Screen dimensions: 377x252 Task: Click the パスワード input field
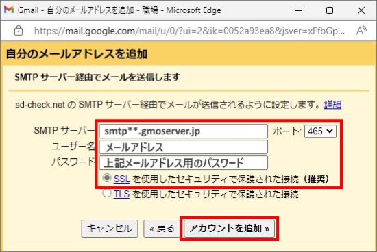point(184,163)
